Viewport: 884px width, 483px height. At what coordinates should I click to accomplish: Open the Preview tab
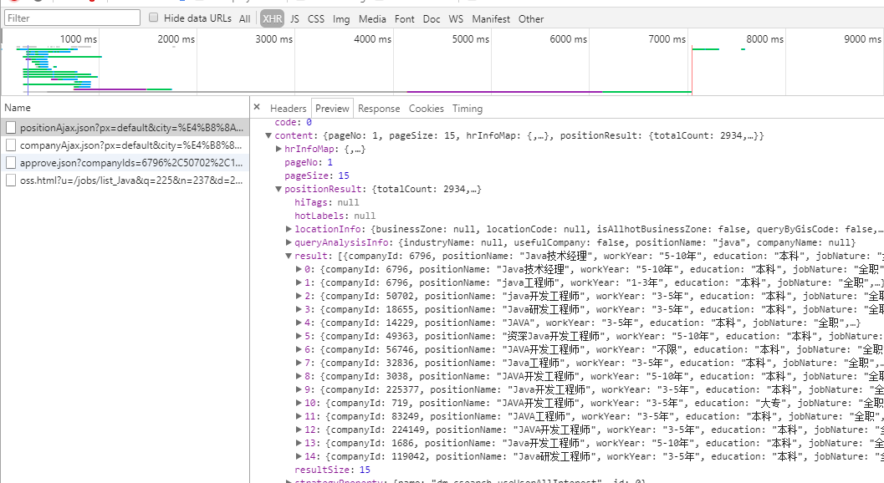[x=332, y=108]
